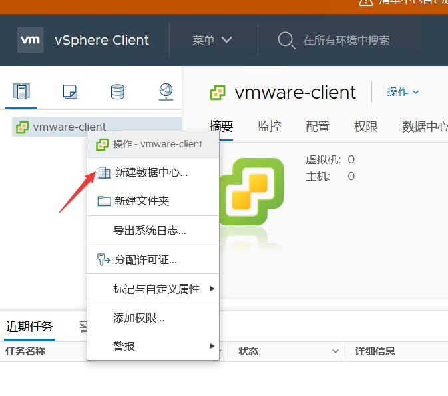Switch to the 配置 tab
The width and height of the screenshot is (448, 396).
(318, 127)
